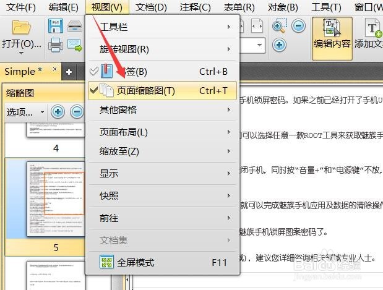Open the zoom level combo box dropdown
This screenshot has height=290, width=383.
(259, 45)
